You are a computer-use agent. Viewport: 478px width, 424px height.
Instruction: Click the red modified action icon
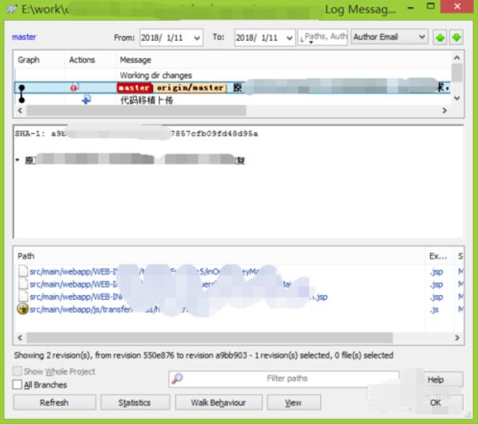(74, 87)
